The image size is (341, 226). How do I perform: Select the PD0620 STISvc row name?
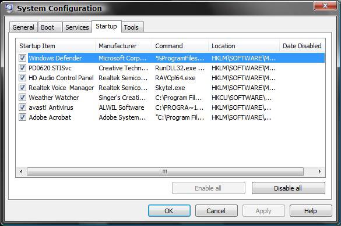point(50,68)
